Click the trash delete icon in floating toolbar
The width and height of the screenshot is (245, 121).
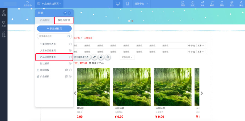coord(107,57)
